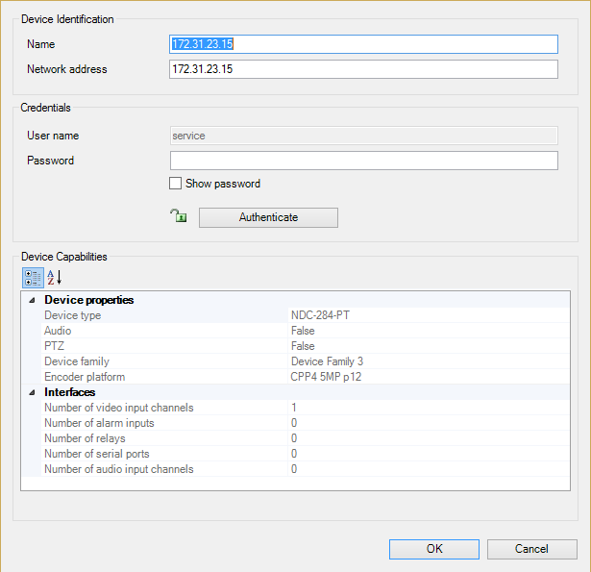Viewport: 591px width, 572px height.
Task: Click the green padlock authentication status icon
Action: [x=179, y=215]
